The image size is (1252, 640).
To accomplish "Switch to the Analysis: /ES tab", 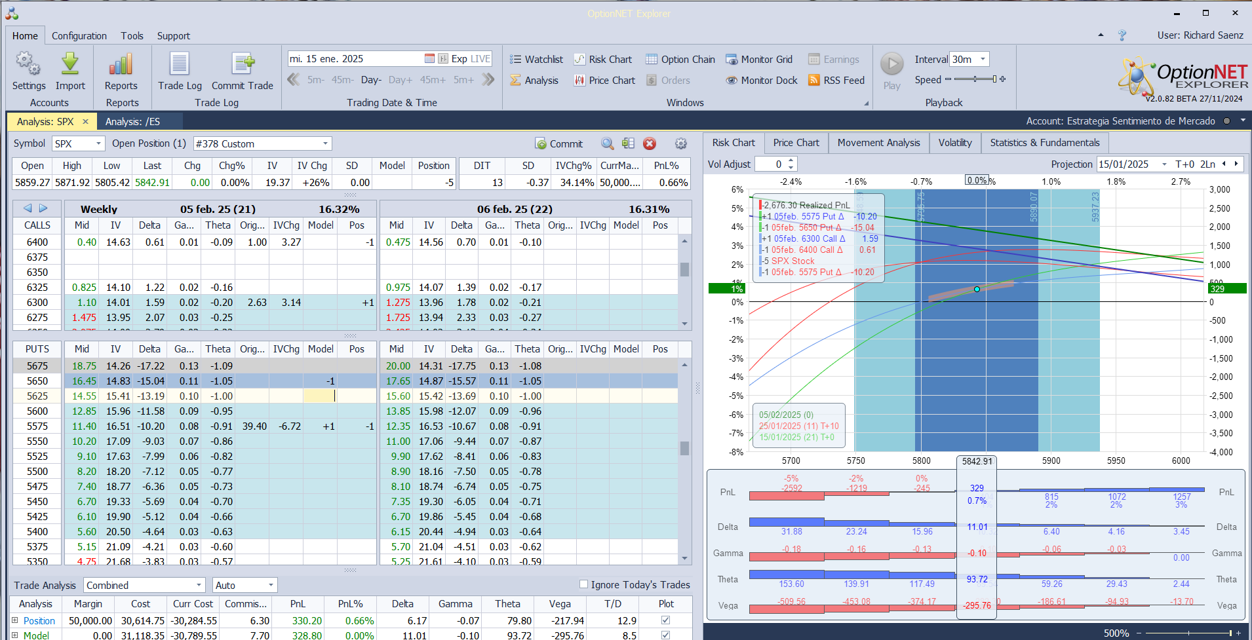I will (x=133, y=122).
